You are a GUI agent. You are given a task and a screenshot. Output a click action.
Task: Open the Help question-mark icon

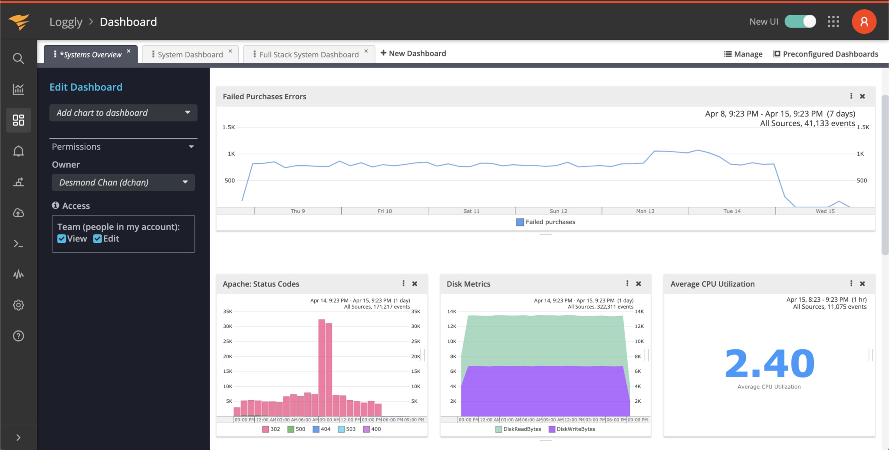tap(18, 336)
